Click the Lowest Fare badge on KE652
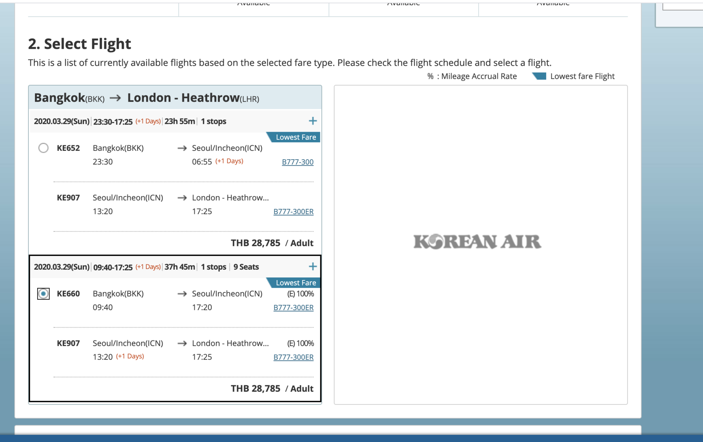 [293, 137]
